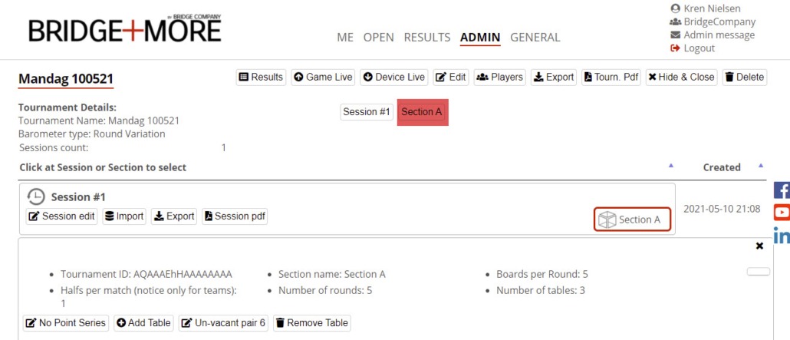The height and width of the screenshot is (340, 790).
Task: Open tournament Results
Action: point(261,77)
